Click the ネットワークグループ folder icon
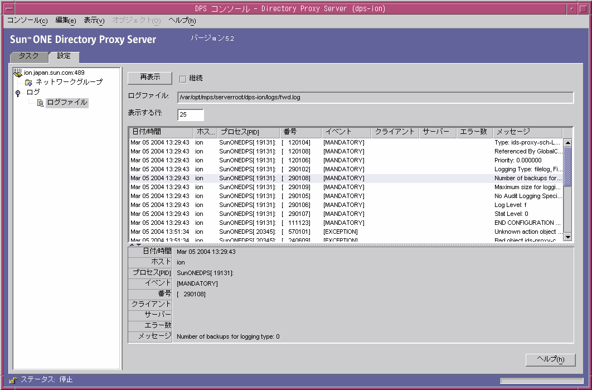The height and width of the screenshot is (390, 592). [28, 83]
